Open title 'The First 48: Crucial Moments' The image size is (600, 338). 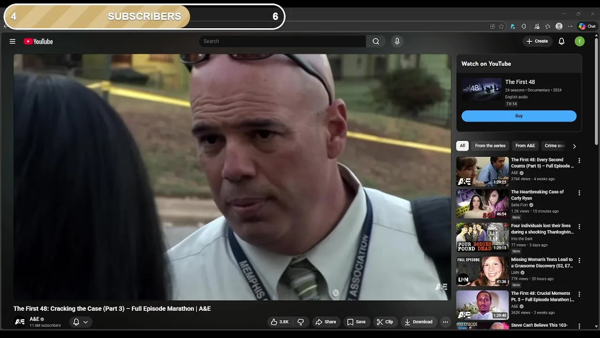pos(542,297)
